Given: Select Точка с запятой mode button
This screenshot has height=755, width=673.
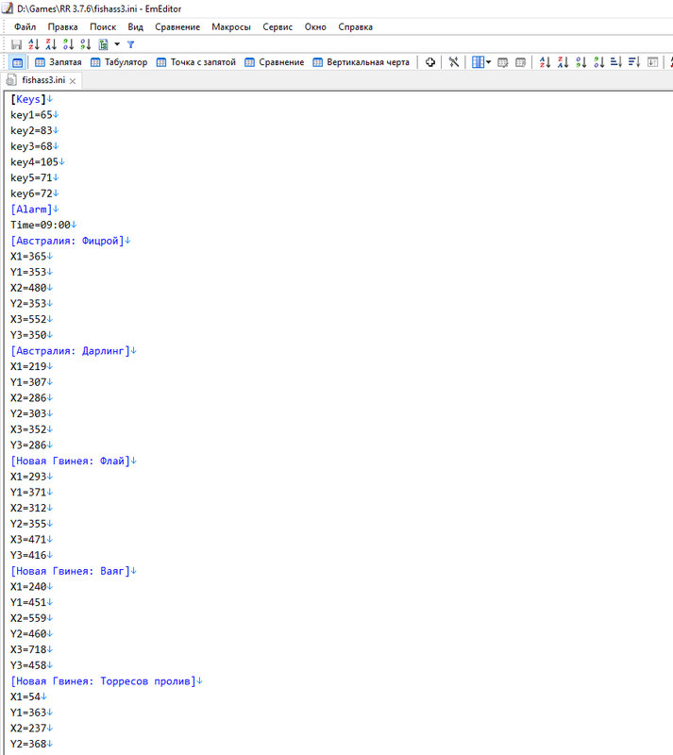Looking at the screenshot, I should click(196, 62).
